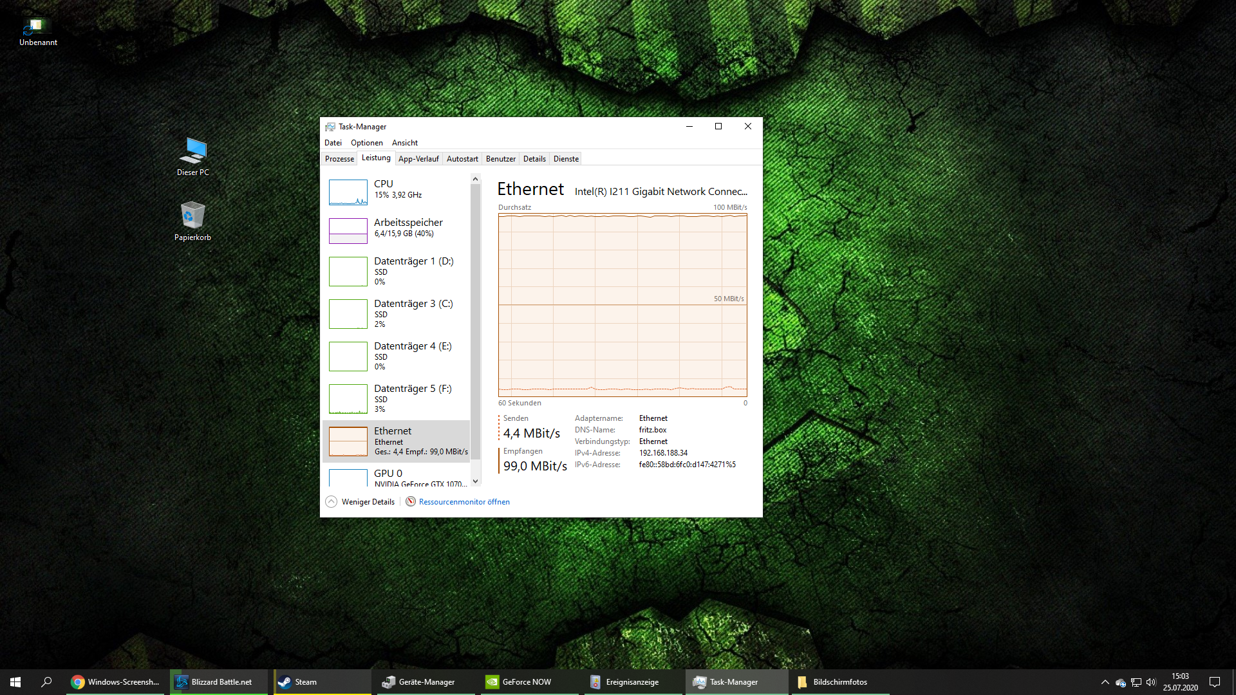1236x695 pixels.
Task: Switch to the Prozesse tab
Action: coord(339,159)
